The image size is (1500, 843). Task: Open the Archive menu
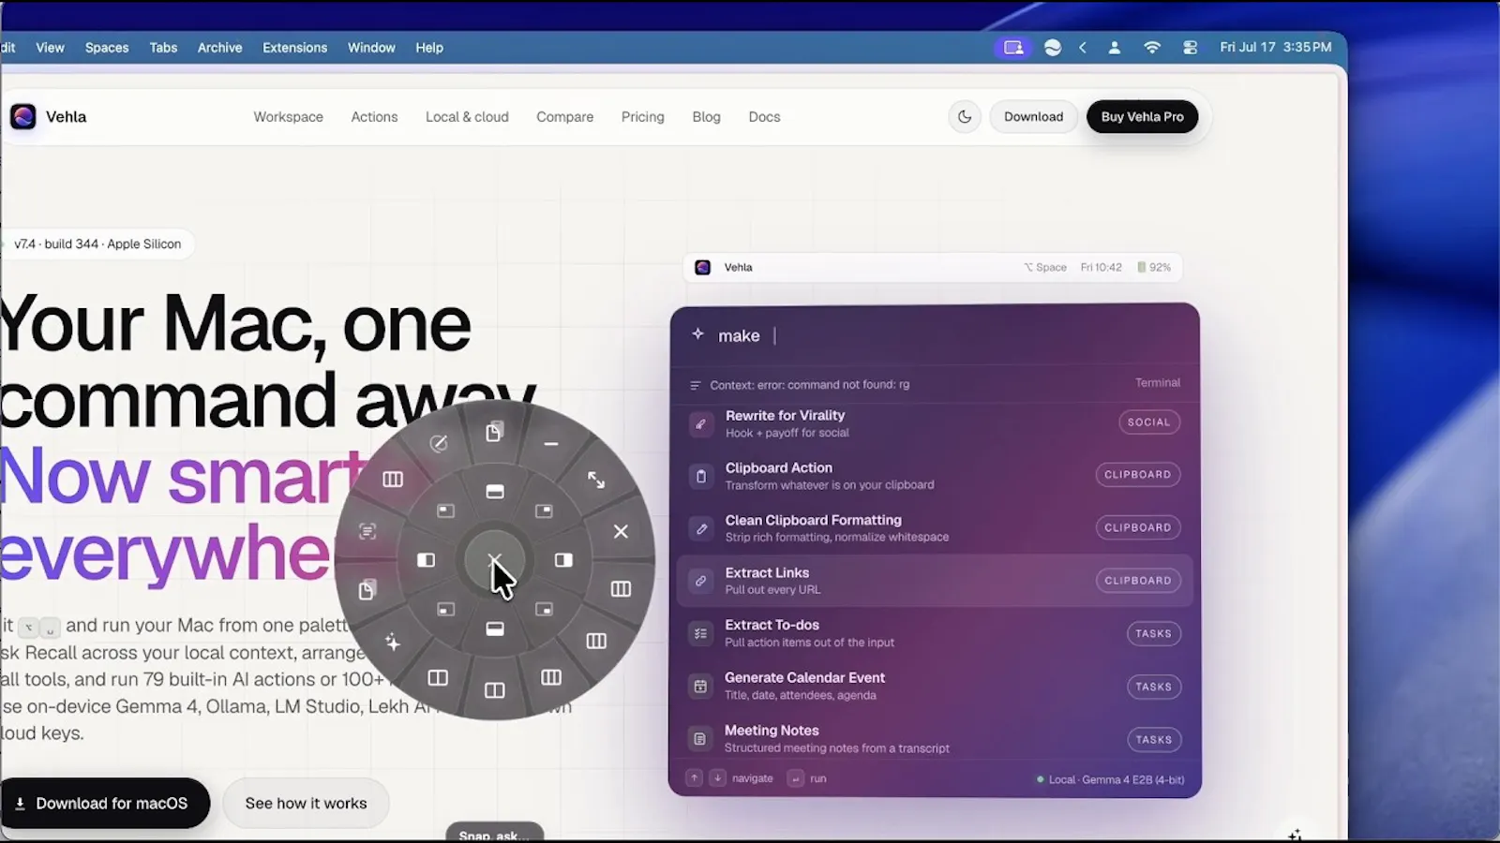tap(219, 48)
